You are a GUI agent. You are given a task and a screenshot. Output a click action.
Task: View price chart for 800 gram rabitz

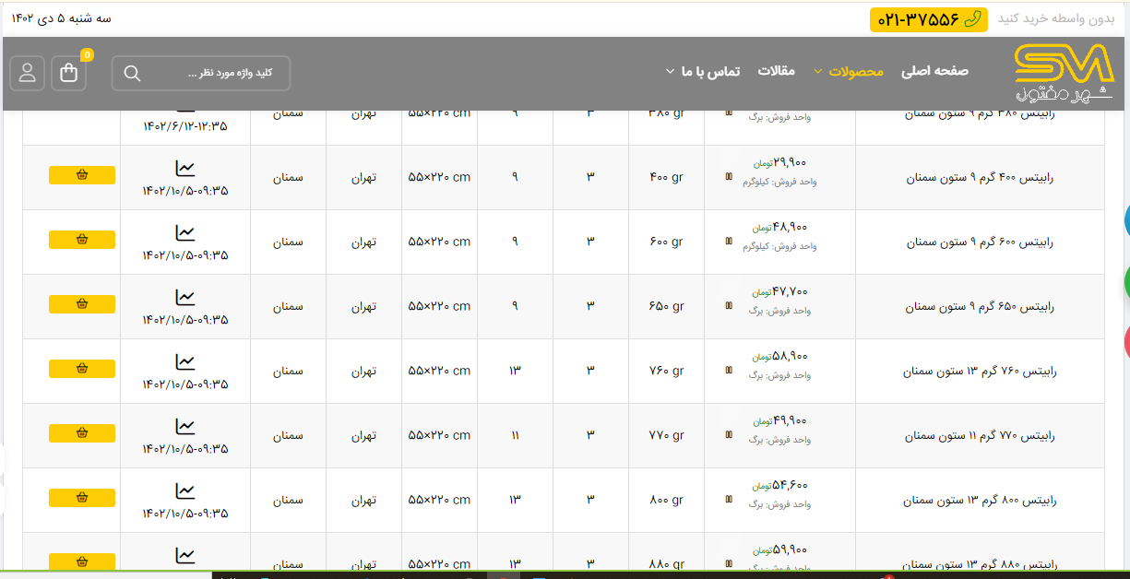(x=185, y=491)
